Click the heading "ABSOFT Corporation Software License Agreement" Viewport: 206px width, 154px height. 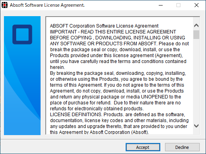click(x=104, y=26)
